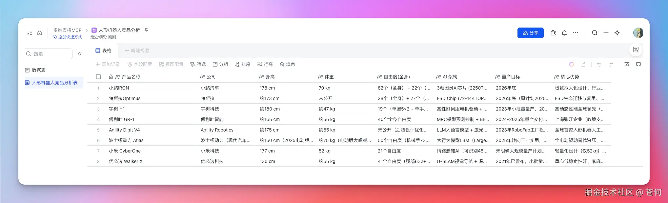Screen dimensions: 668x203
Task: Click the 核心优势 column header
Action: pyautogui.click(x=581, y=77)
